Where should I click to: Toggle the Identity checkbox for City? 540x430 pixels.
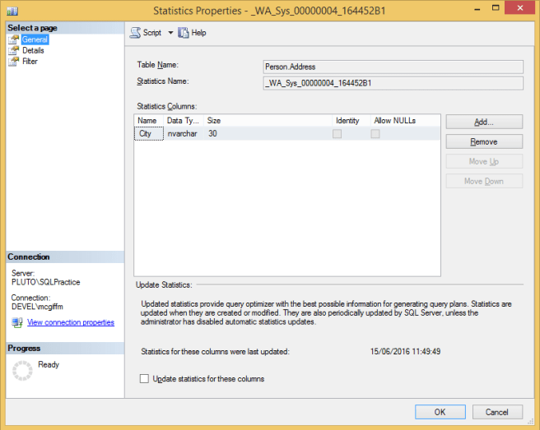[x=337, y=134]
